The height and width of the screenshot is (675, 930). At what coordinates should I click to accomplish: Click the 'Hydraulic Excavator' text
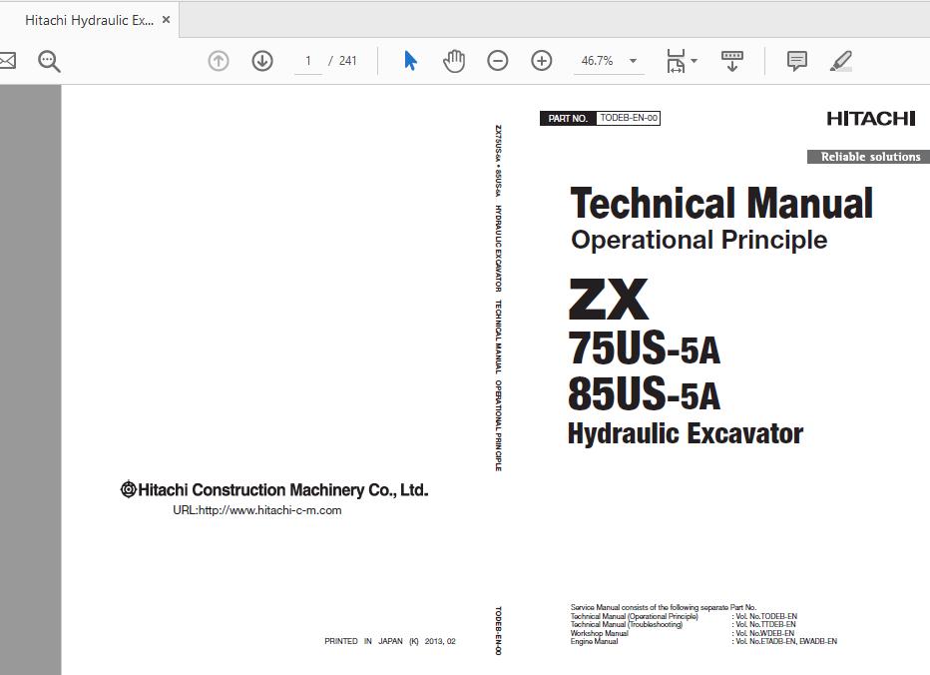click(686, 433)
